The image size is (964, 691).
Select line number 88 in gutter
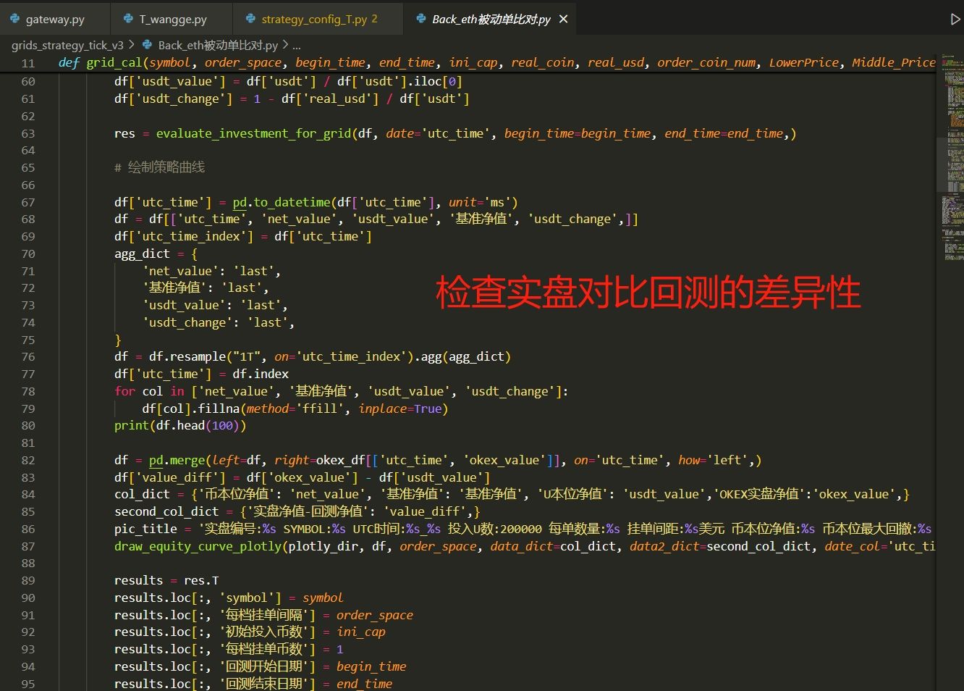coord(28,564)
